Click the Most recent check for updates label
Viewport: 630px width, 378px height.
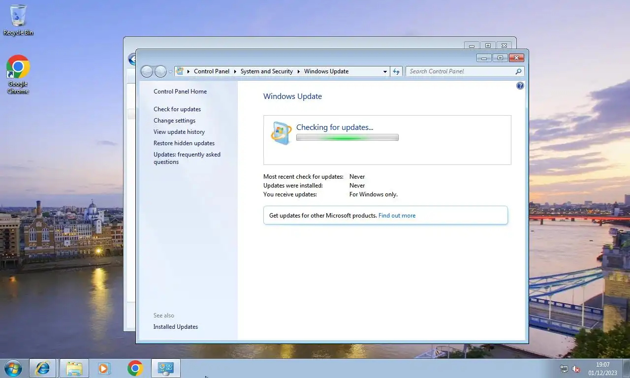[303, 177]
